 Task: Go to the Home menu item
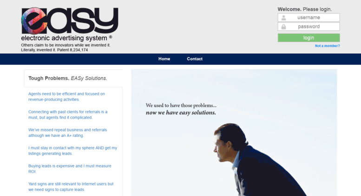[164, 59]
